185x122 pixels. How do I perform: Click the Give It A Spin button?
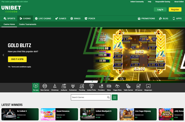[x=17, y=59]
